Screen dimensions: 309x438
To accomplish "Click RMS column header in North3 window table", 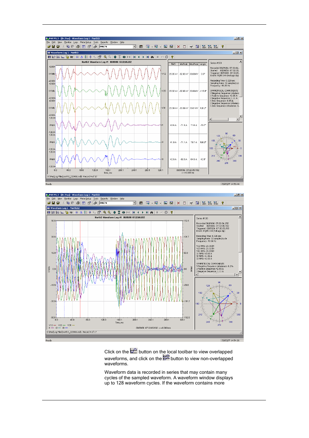I will (173, 64).
